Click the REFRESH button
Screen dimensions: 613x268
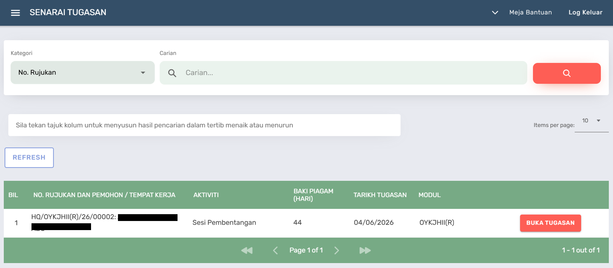point(29,158)
